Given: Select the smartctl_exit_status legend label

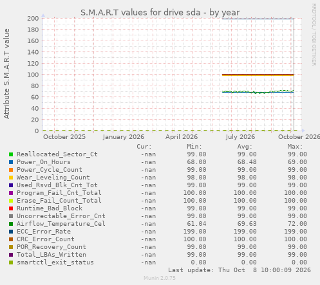Looking at the screenshot, I should click(55, 262).
